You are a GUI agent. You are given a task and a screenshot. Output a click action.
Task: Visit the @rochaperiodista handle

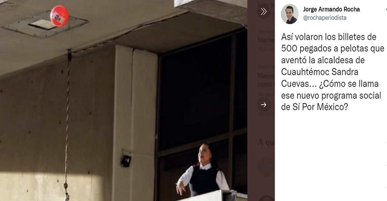point(324,18)
